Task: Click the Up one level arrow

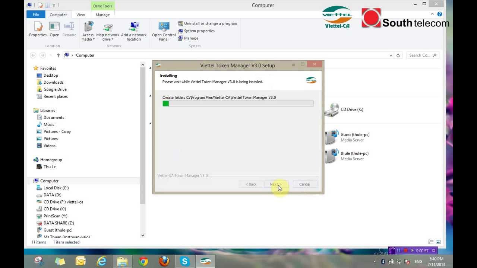Action: [58, 55]
